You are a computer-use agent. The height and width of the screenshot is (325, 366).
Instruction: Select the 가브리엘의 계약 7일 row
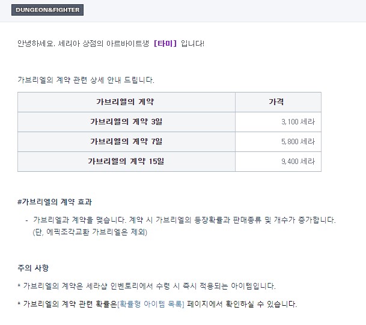169,142
